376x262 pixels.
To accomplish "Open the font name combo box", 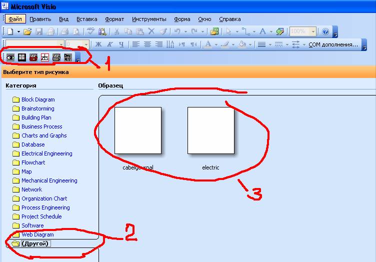I will click(35, 44).
